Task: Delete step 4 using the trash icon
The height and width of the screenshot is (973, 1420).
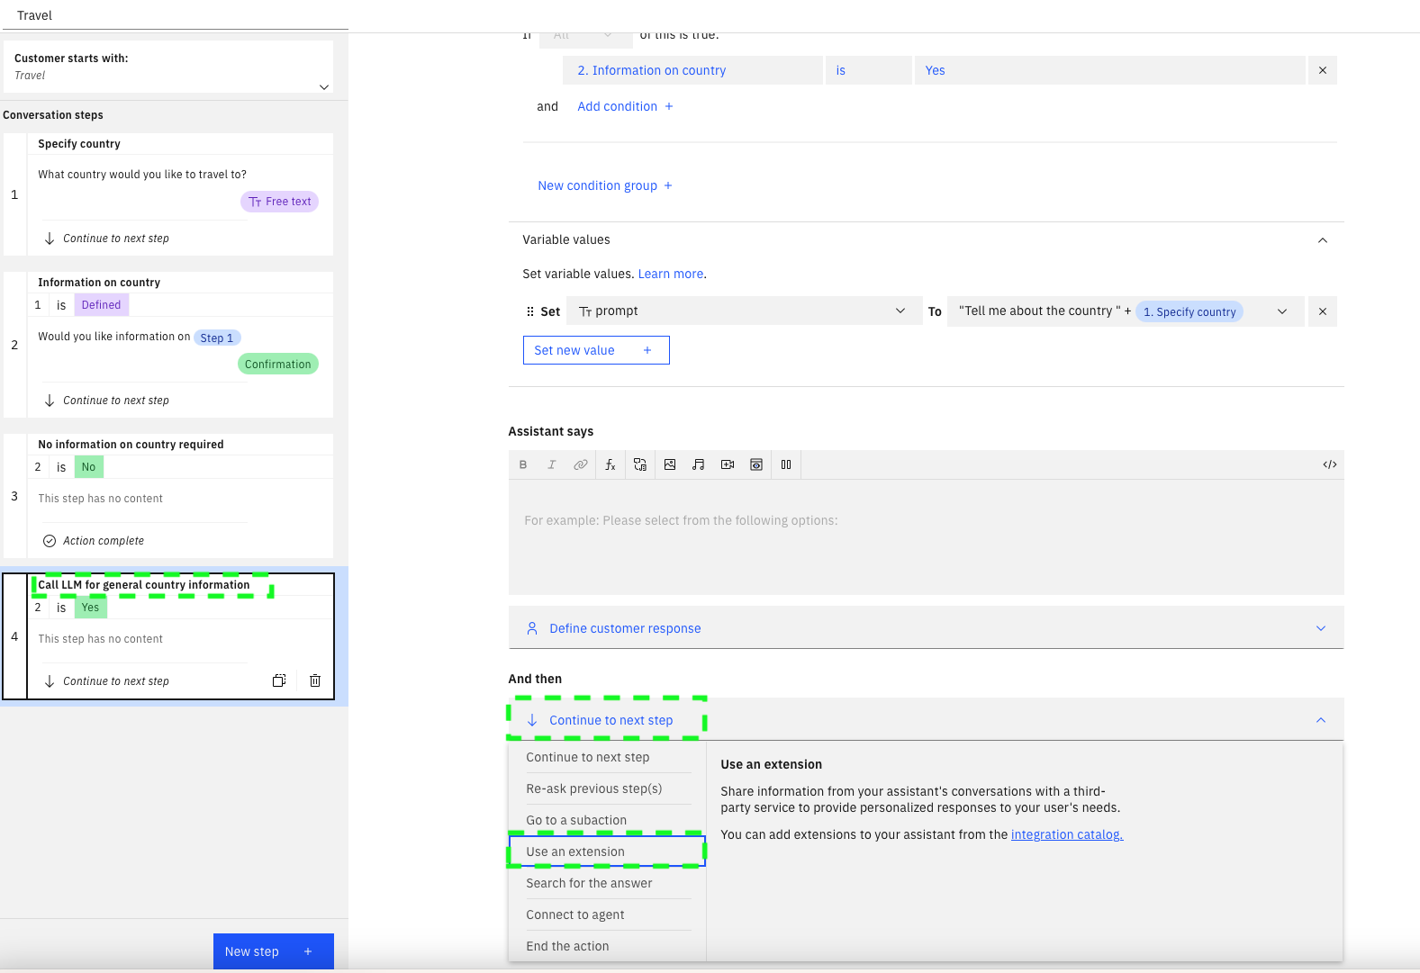Action: pyautogui.click(x=315, y=680)
